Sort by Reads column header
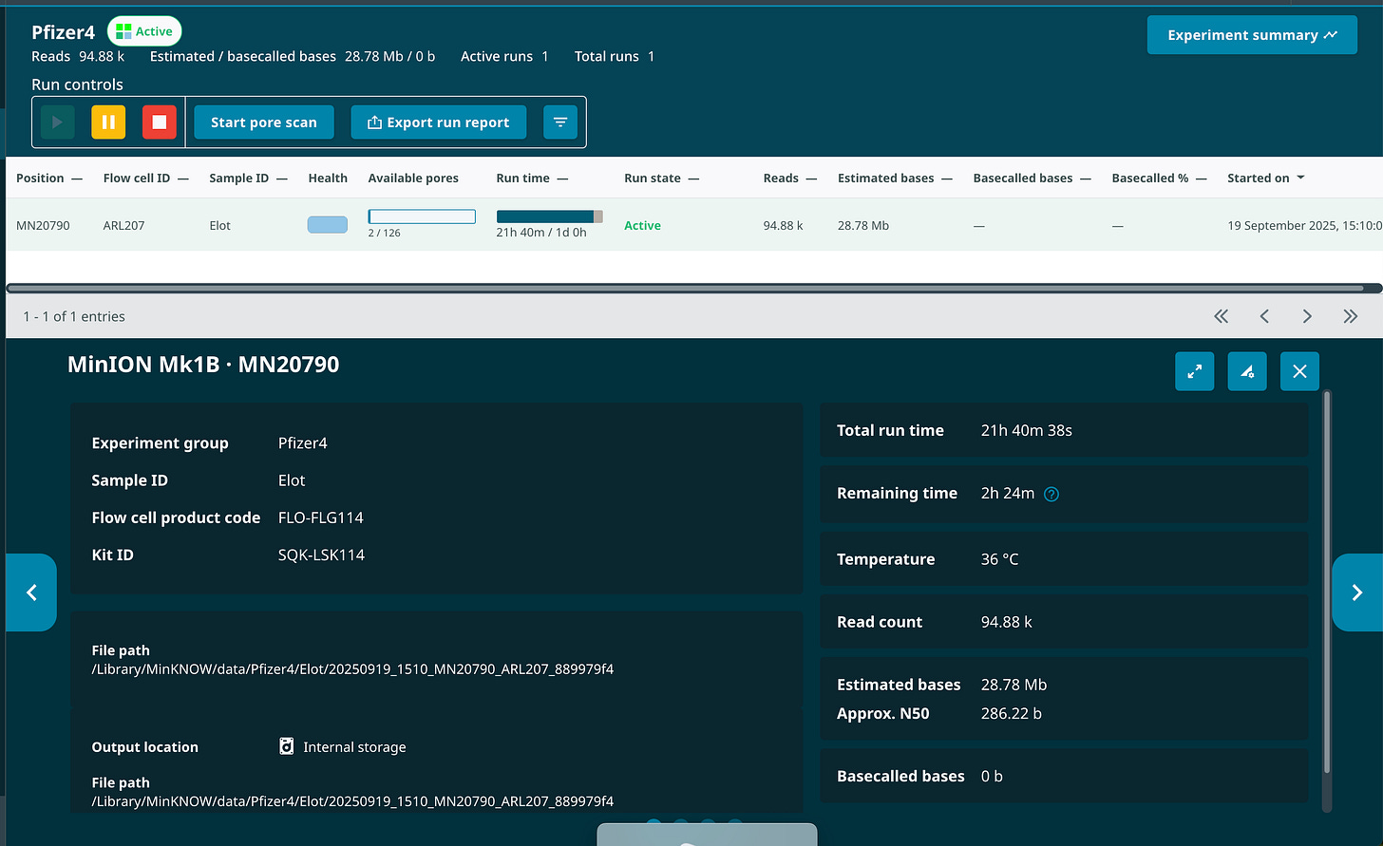The image size is (1383, 846). click(x=789, y=178)
